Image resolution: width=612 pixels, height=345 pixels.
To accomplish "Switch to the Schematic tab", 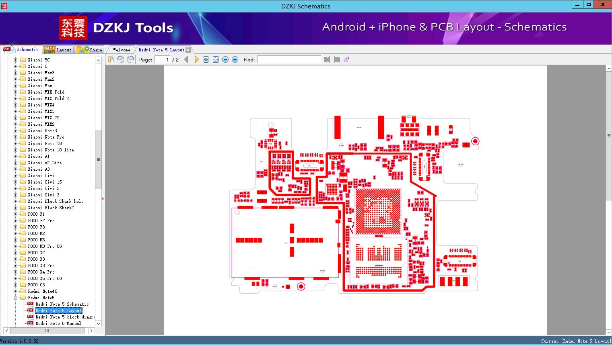I will tap(21, 49).
